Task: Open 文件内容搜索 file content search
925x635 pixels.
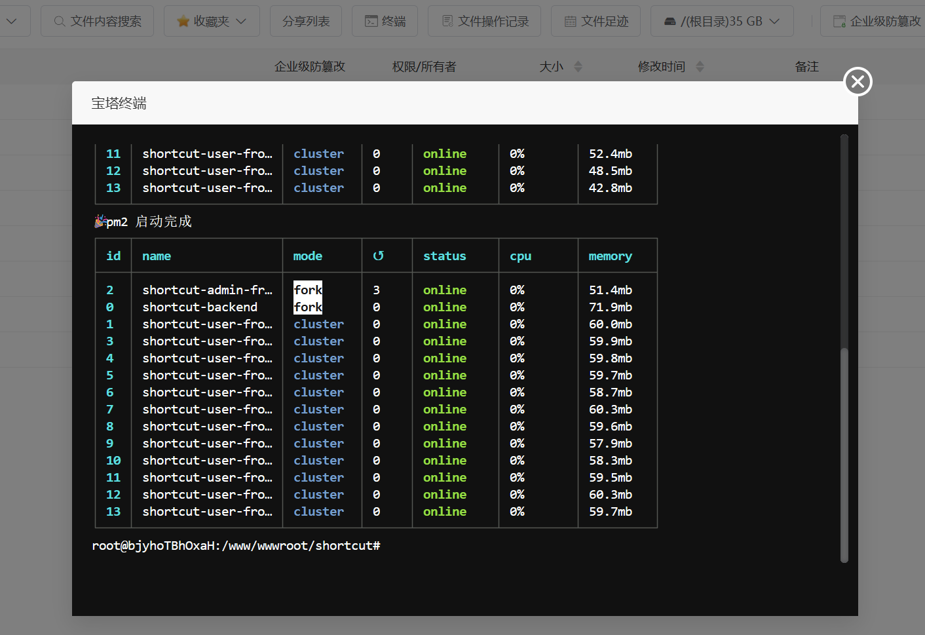Action: coord(97,21)
